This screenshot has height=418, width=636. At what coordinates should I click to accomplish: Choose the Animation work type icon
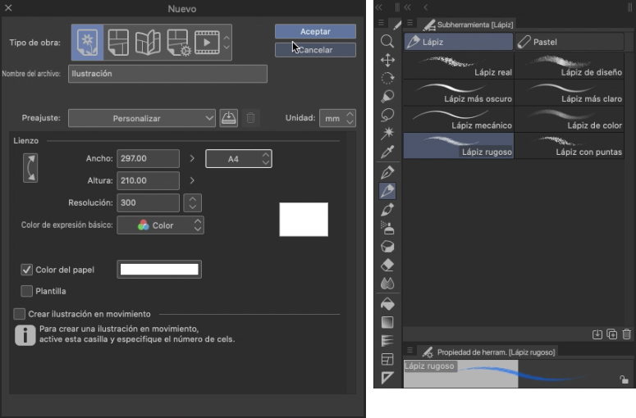tap(207, 43)
